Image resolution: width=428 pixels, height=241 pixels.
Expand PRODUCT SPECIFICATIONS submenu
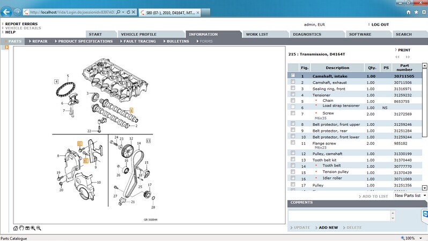point(84,41)
